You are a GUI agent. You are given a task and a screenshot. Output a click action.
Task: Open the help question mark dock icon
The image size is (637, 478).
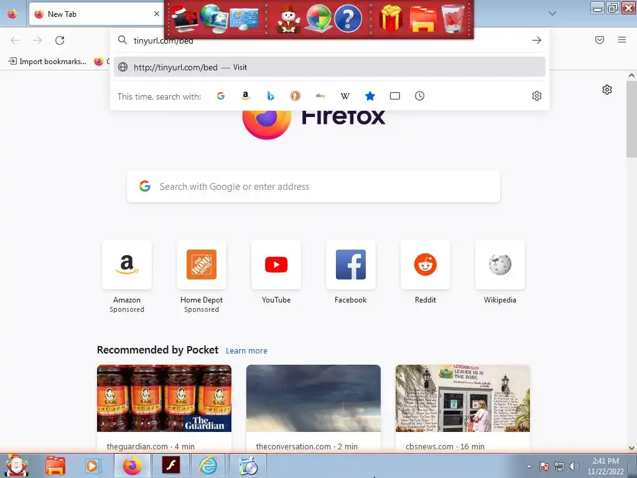(x=348, y=18)
